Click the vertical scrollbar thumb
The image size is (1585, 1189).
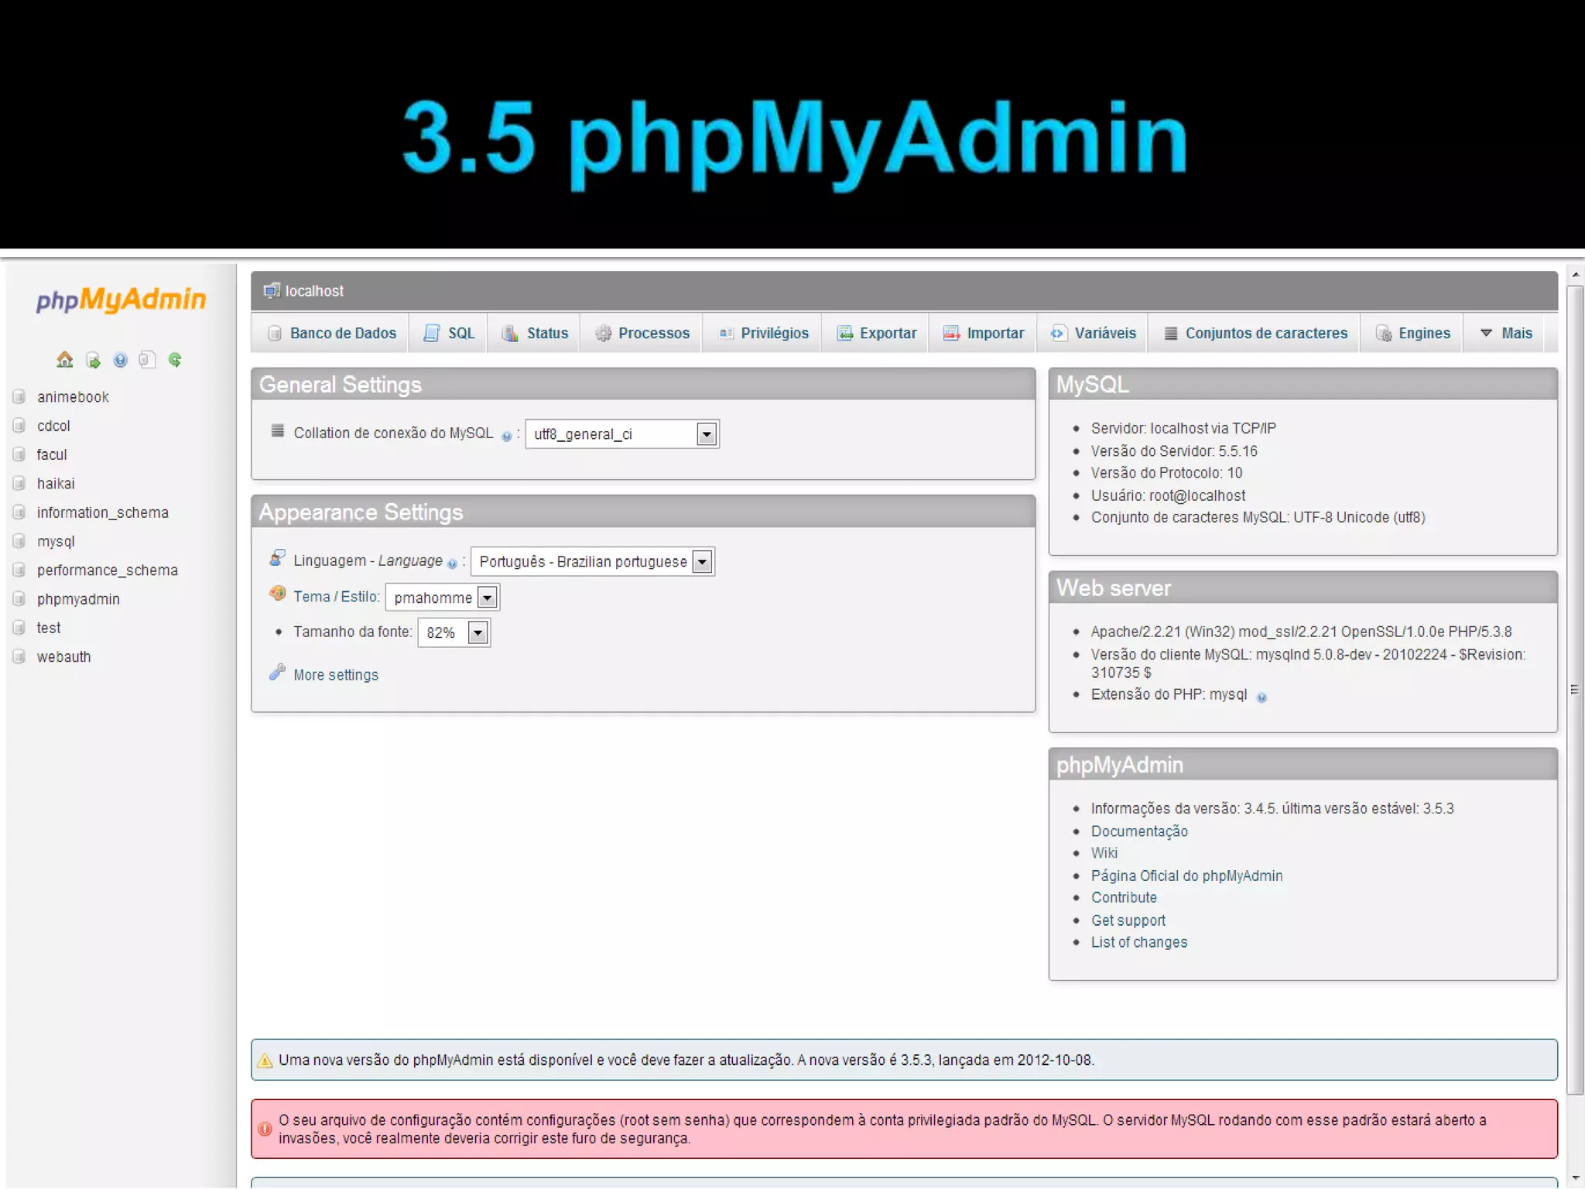click(x=1575, y=690)
